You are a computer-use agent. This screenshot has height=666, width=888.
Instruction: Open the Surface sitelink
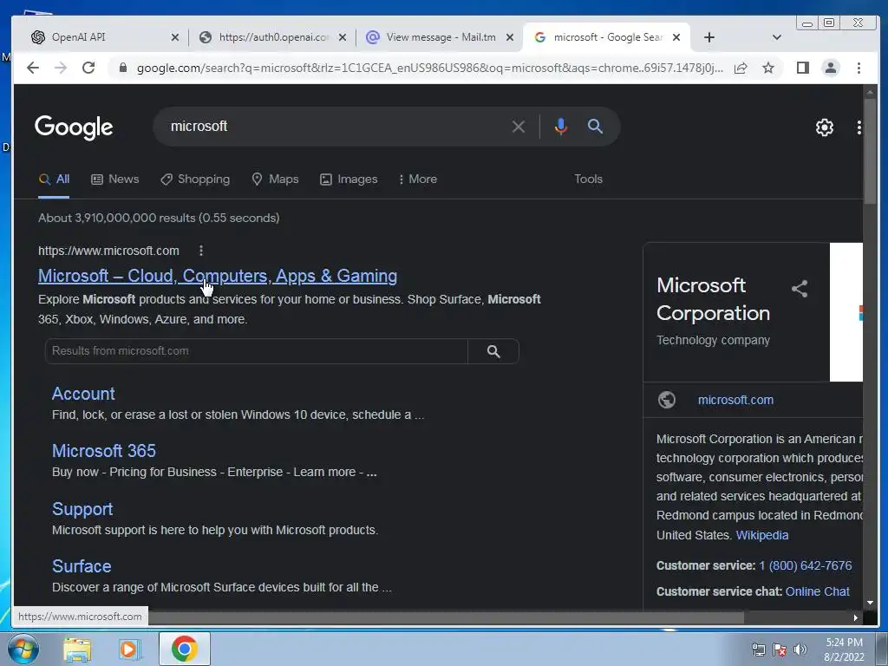[x=82, y=565]
